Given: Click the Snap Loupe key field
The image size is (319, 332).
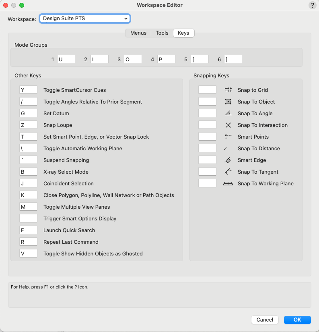Looking at the screenshot, I should pyautogui.click(x=28, y=124).
